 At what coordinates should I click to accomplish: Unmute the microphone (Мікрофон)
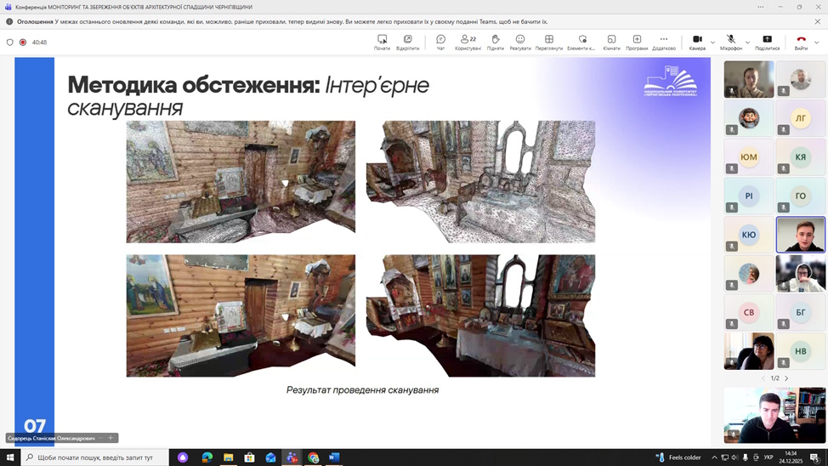tap(730, 42)
